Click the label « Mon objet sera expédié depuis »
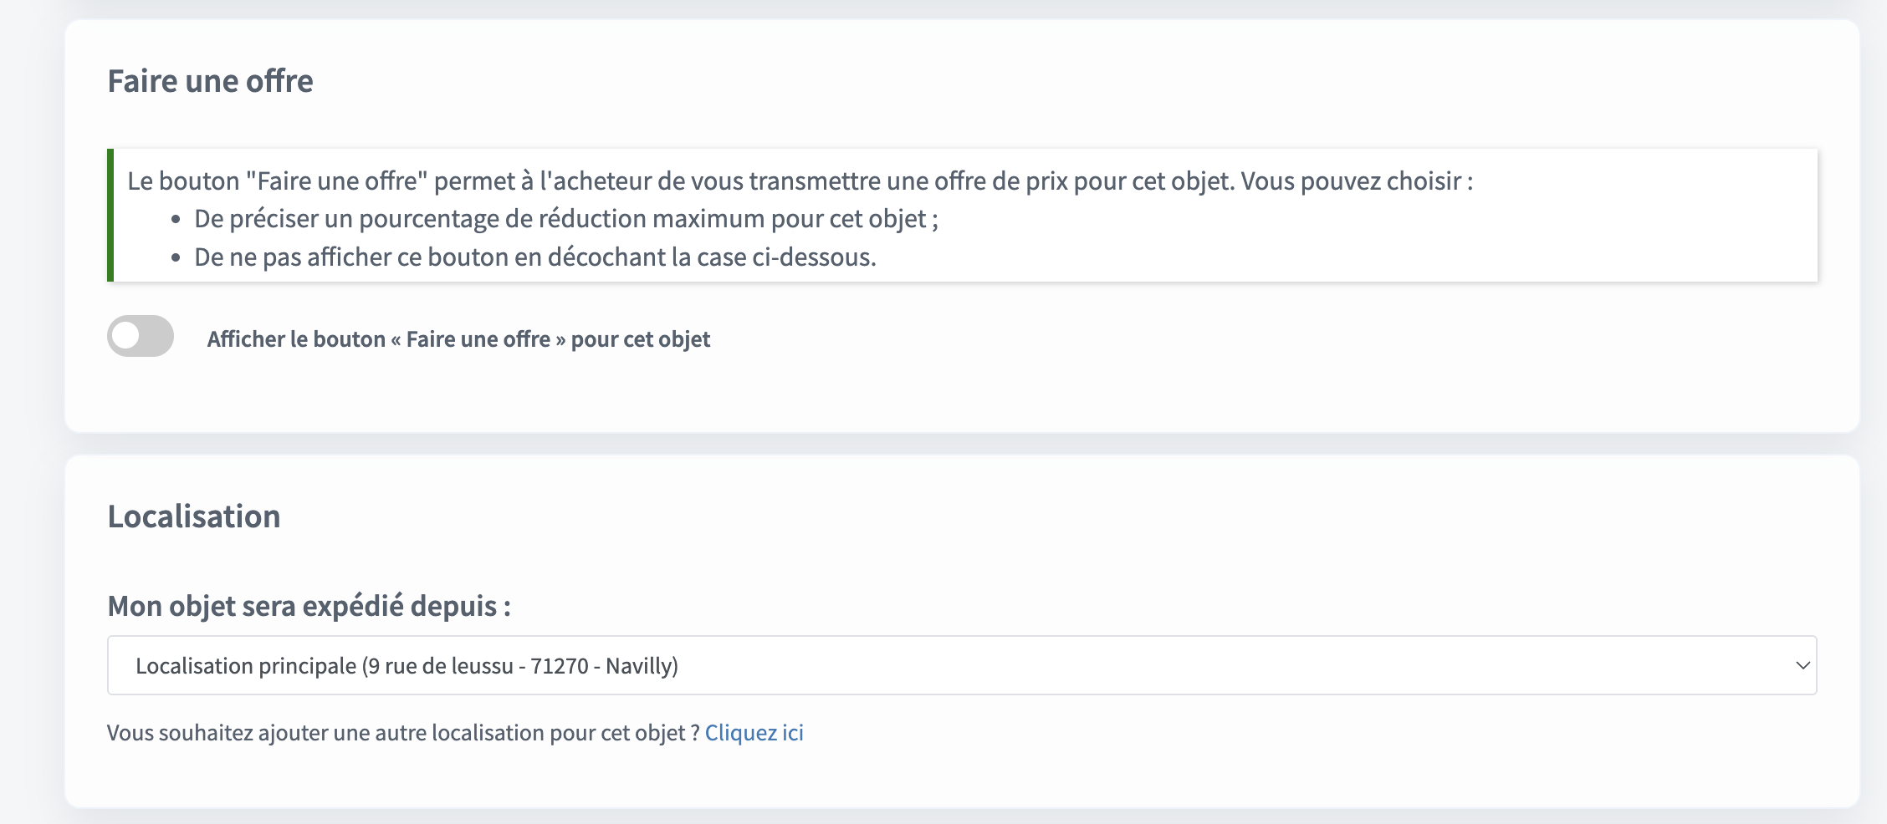 [309, 606]
